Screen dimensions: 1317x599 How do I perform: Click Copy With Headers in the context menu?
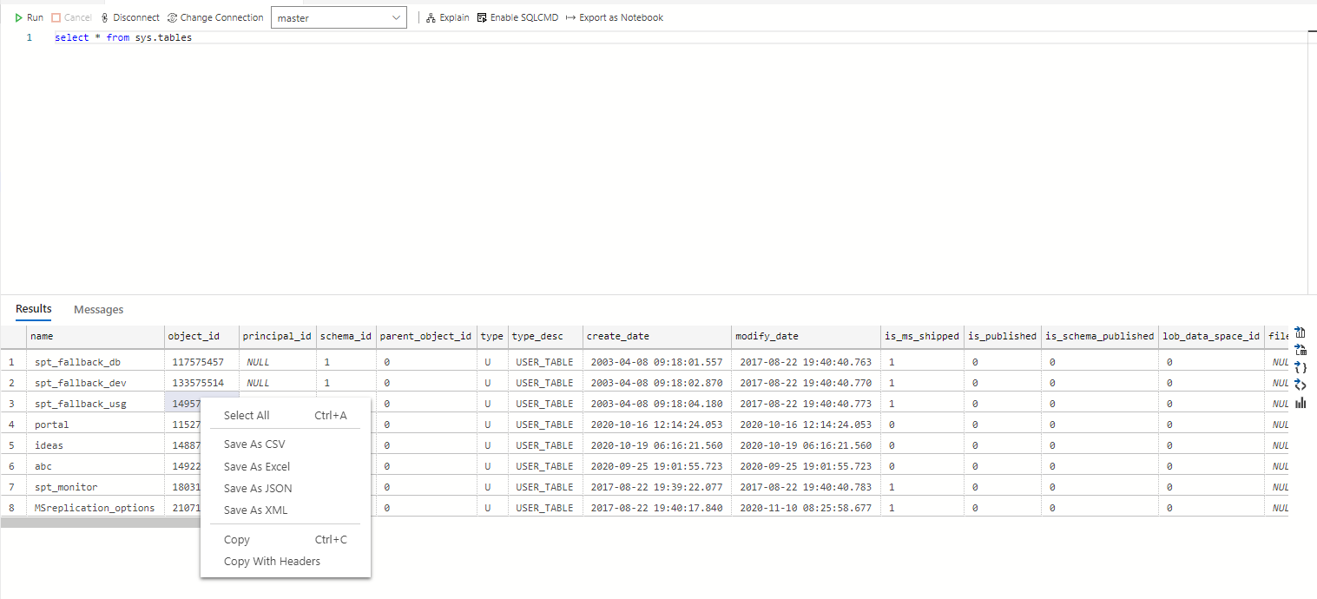[273, 561]
